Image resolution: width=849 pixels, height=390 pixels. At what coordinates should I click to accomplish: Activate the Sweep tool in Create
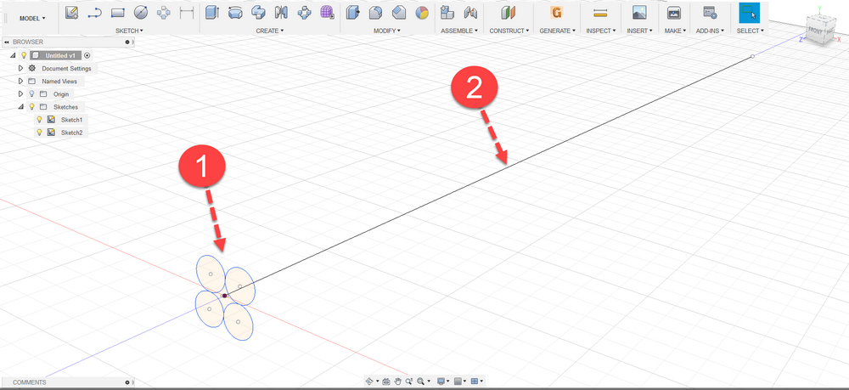258,12
